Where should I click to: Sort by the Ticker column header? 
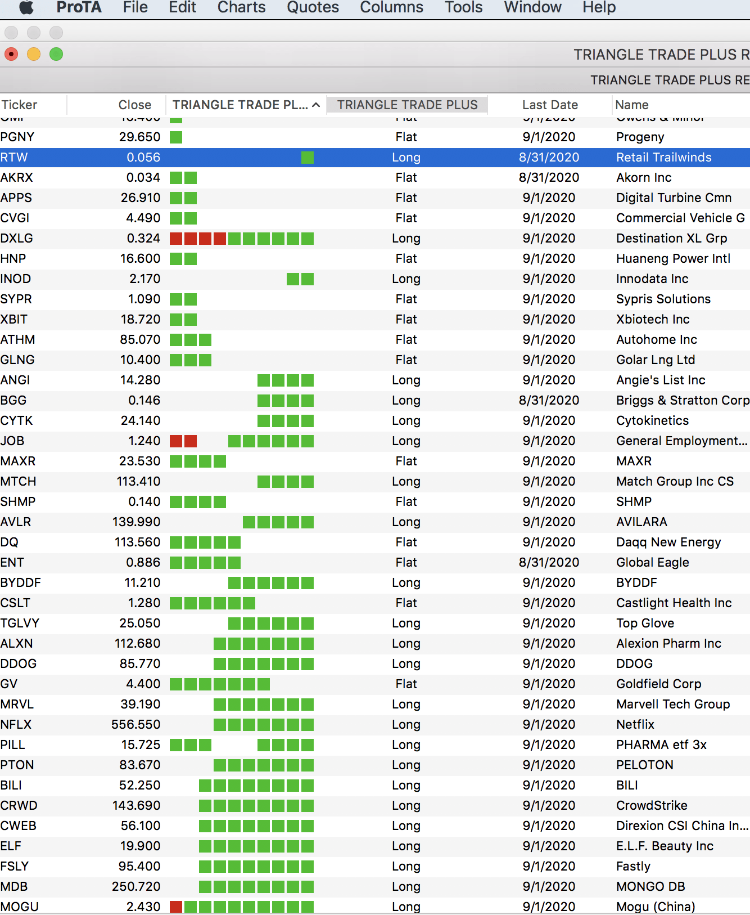coord(19,105)
